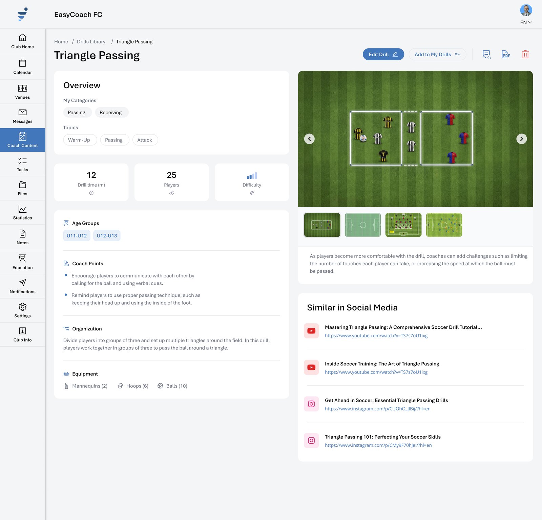This screenshot has height=520, width=542.
Task: Click the comment note icon beside PDF
Action: pos(486,54)
